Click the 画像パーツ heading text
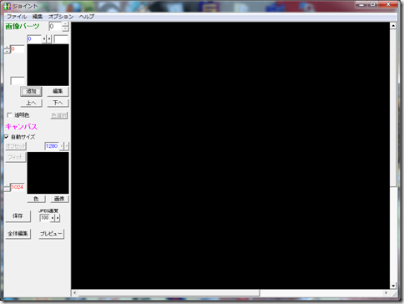This screenshot has width=404, height=304. (23, 26)
